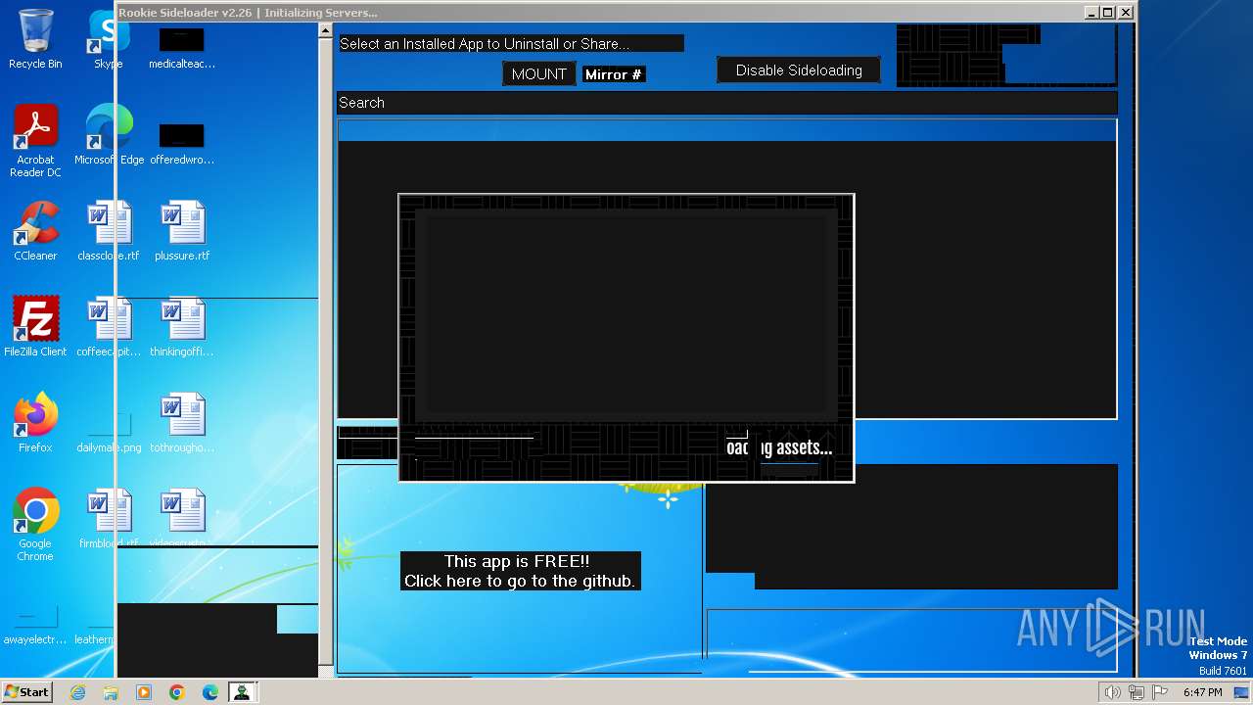
Task: Select the classclove.rtf document icon
Action: click(x=109, y=231)
